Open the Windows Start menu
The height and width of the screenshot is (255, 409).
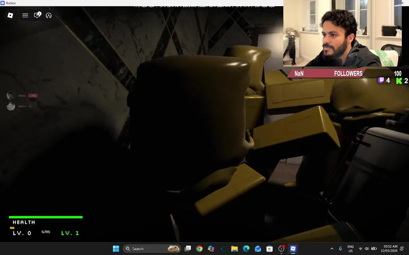click(116, 249)
